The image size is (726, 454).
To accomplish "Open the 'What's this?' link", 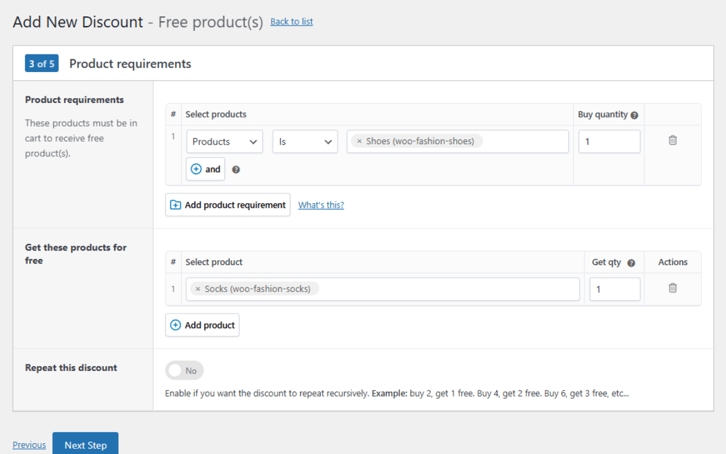I will coord(321,205).
